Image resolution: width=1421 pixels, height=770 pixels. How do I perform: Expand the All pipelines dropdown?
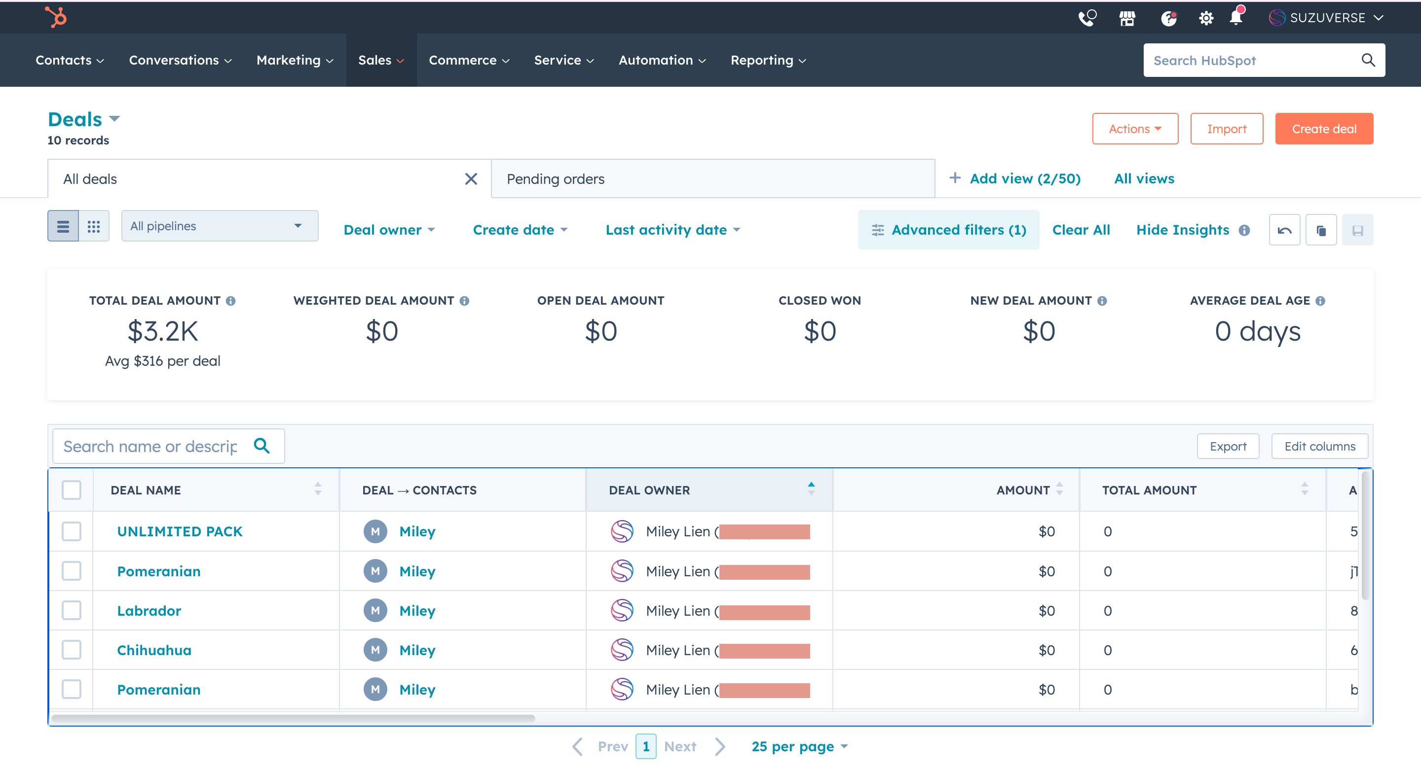pos(220,226)
